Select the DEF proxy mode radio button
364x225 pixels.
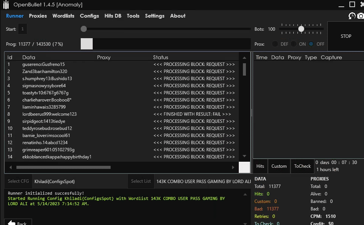[275, 44]
